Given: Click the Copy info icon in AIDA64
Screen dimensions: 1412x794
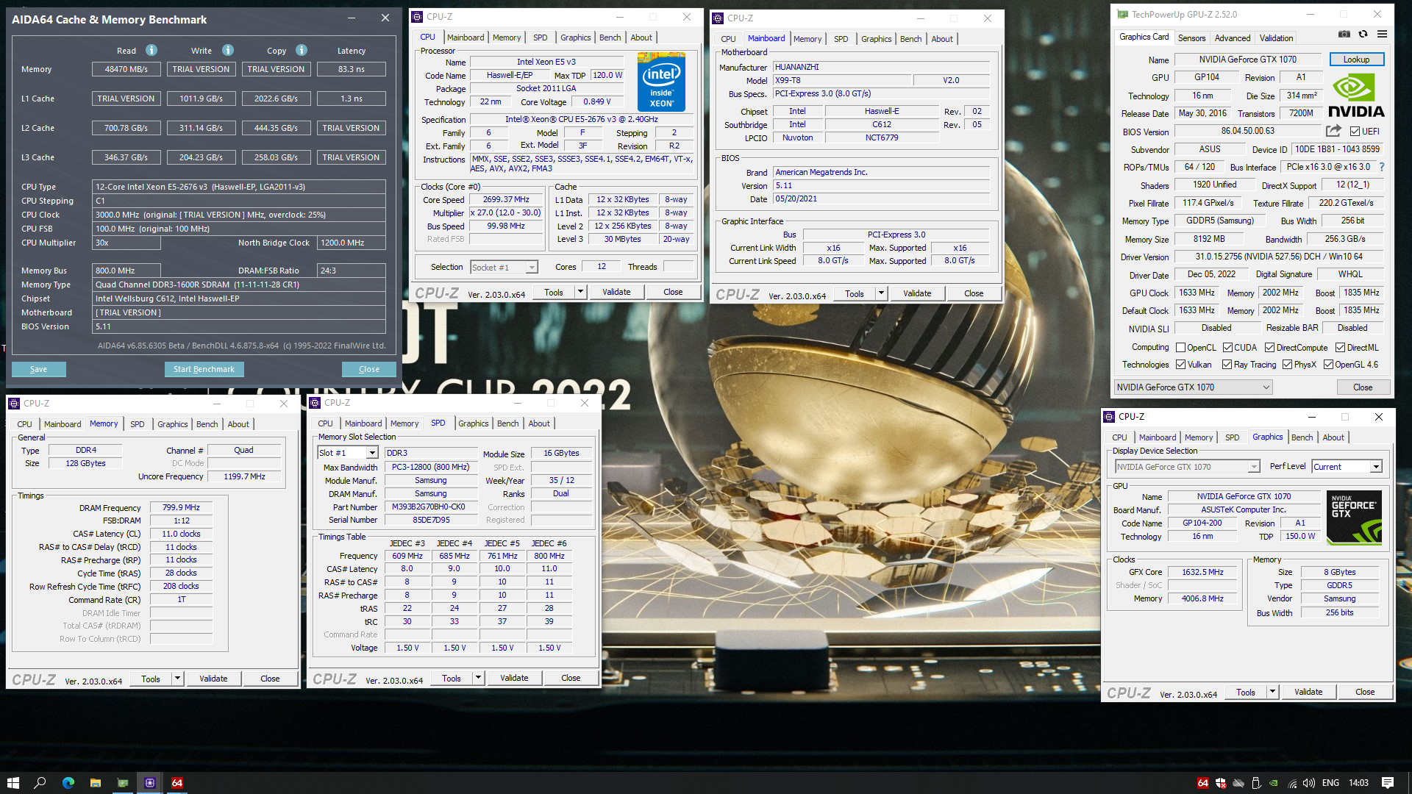Looking at the screenshot, I should coord(302,50).
